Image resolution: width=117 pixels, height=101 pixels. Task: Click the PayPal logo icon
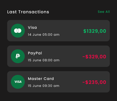(x=18, y=56)
